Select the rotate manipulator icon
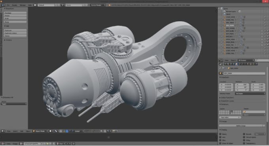 click(70, 131)
